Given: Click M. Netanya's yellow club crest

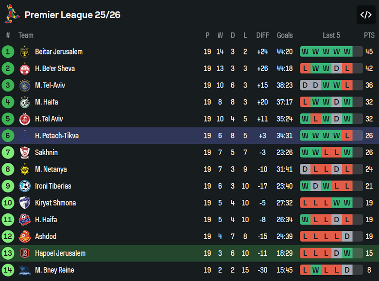Looking at the screenshot, I should point(25,170).
